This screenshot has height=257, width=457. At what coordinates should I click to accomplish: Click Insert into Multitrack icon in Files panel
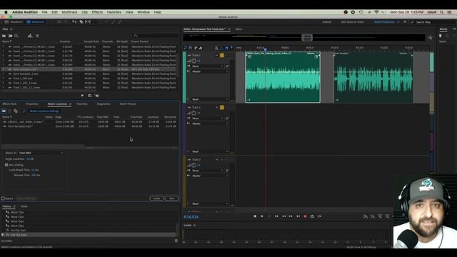coord(30,36)
